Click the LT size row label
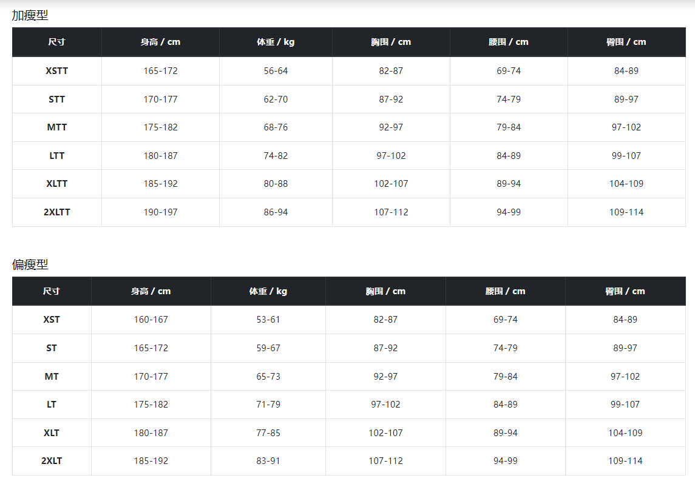The height and width of the screenshot is (481, 695). pos(52,405)
